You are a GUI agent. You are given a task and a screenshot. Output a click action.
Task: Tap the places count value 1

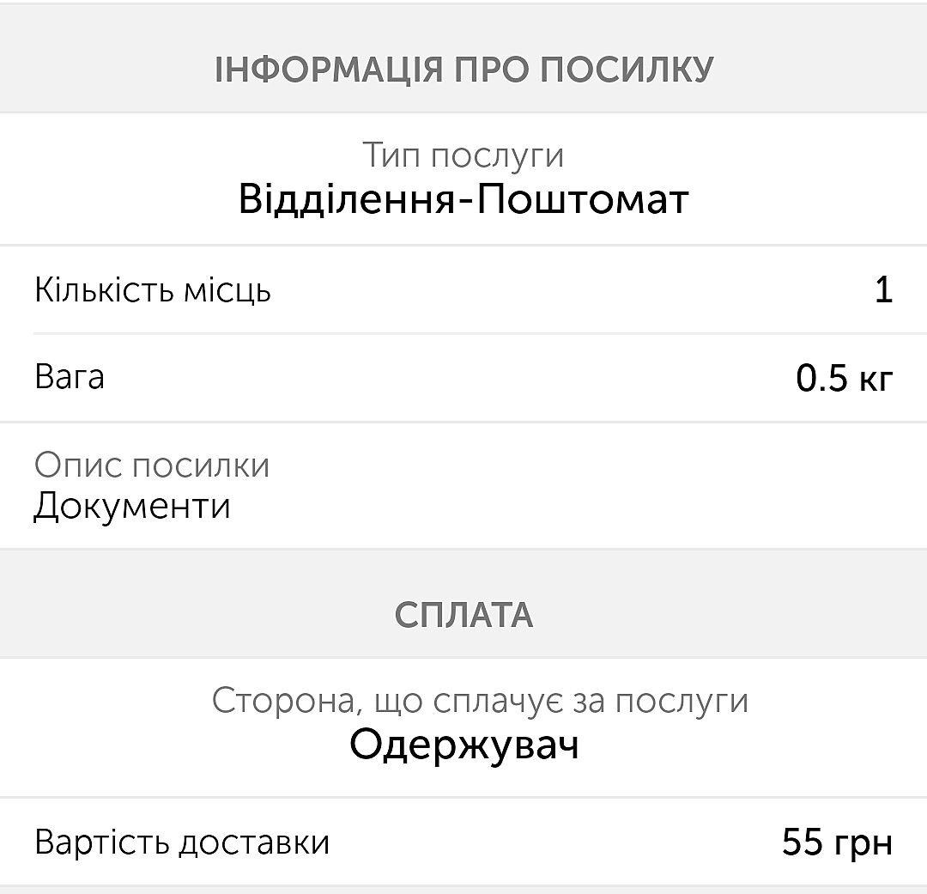[x=883, y=290]
